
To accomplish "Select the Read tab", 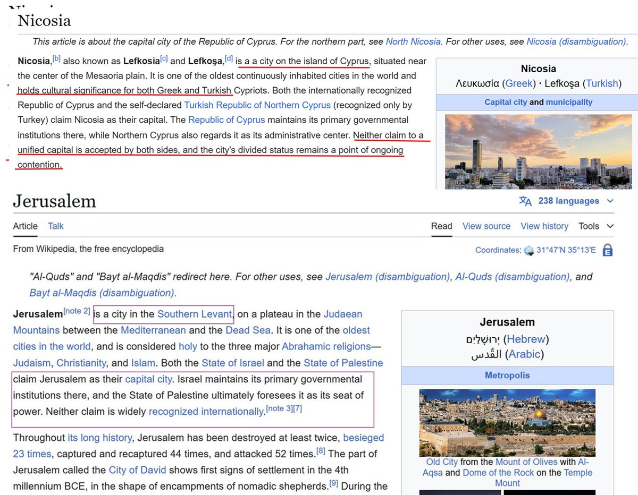I will (x=442, y=226).
